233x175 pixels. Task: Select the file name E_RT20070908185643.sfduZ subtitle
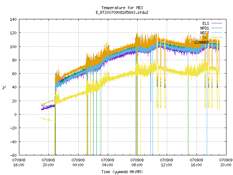(x=122, y=12)
